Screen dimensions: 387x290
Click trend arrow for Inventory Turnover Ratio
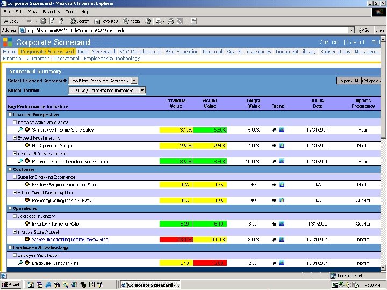click(273, 223)
